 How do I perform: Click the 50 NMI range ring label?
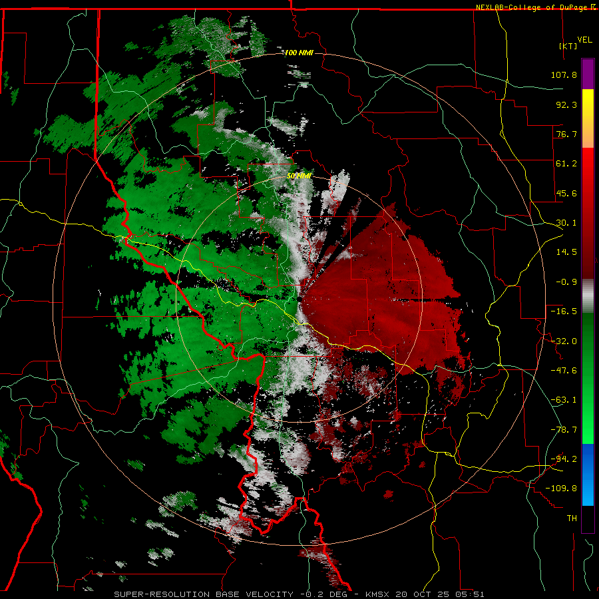tap(299, 176)
